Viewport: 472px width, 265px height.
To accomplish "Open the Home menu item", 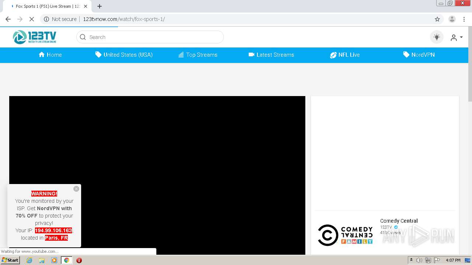I will pos(50,55).
